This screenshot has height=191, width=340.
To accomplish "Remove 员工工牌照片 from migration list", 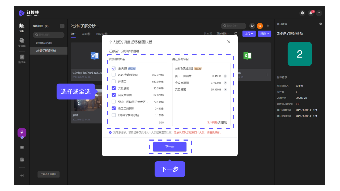I will click(x=225, y=76).
